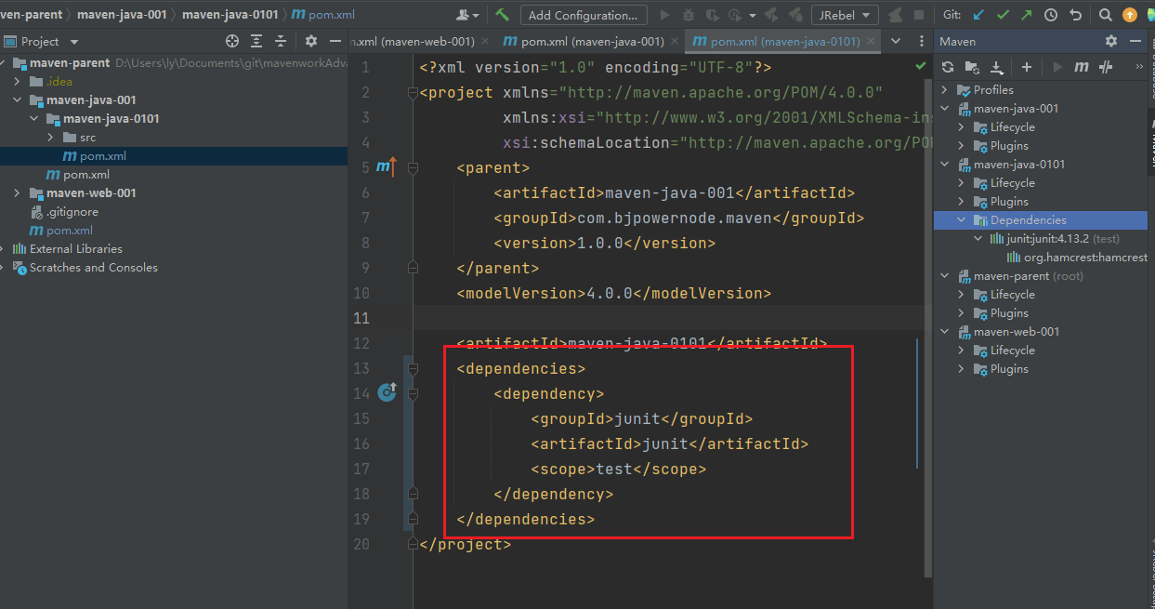Screen dimensions: 1155x609
Task: Fold the dependencies block on line 13
Action: pyautogui.click(x=413, y=369)
